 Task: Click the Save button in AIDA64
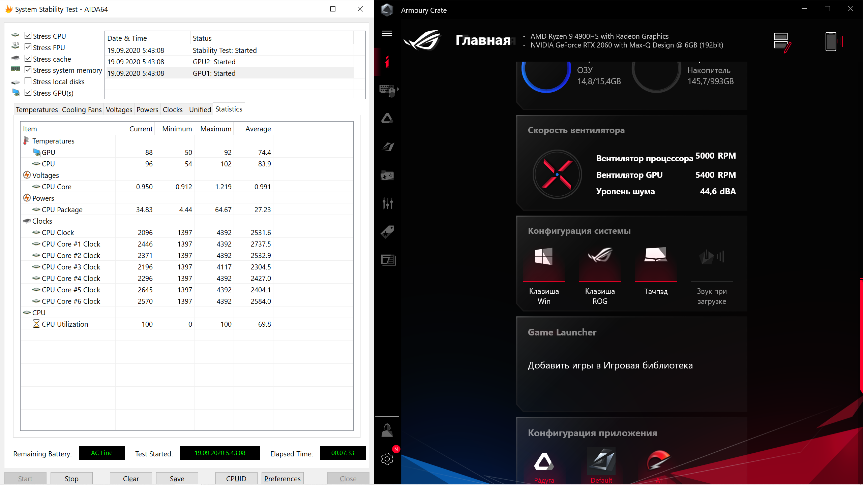(x=177, y=479)
